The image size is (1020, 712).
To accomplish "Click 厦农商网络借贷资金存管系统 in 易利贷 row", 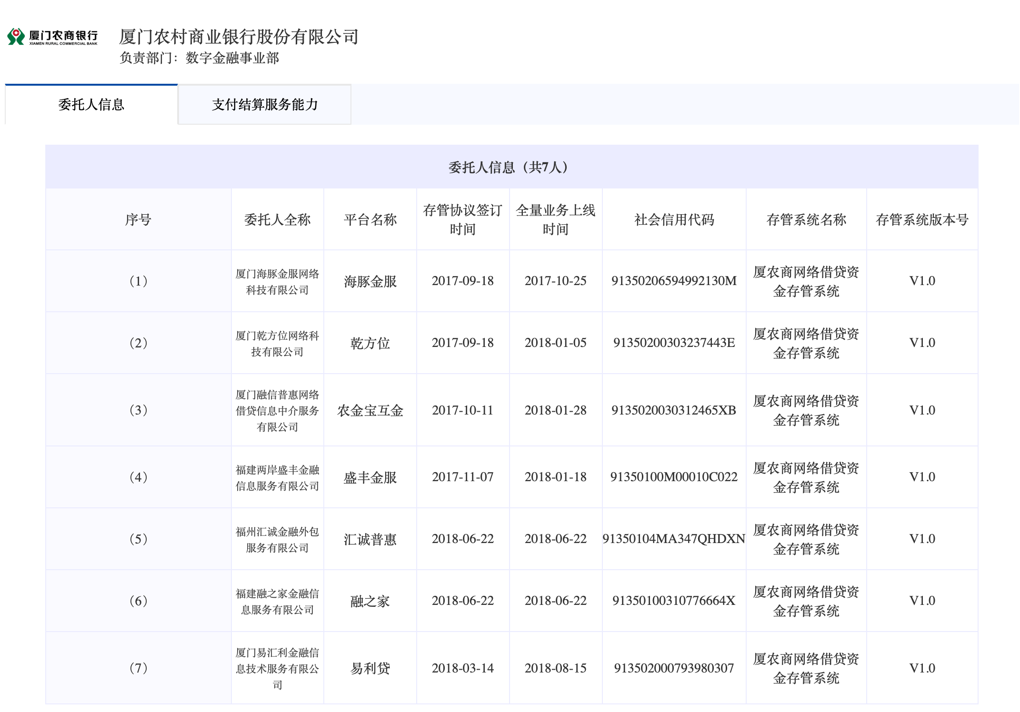I will 807,669.
